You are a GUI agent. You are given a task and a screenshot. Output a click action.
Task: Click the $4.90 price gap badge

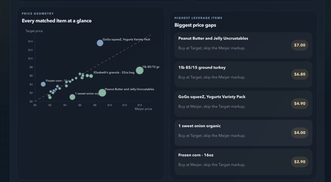(300, 104)
